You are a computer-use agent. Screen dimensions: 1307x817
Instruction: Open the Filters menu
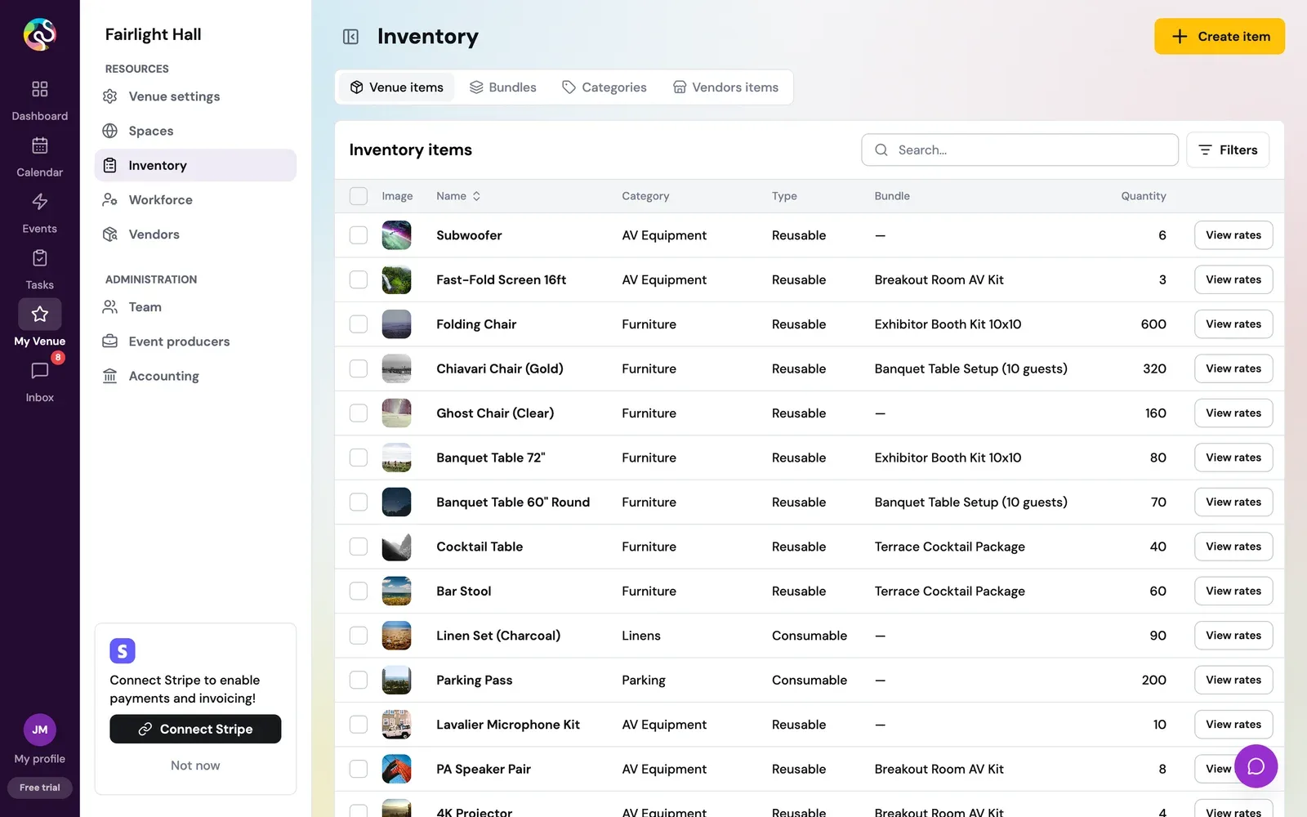click(x=1228, y=150)
